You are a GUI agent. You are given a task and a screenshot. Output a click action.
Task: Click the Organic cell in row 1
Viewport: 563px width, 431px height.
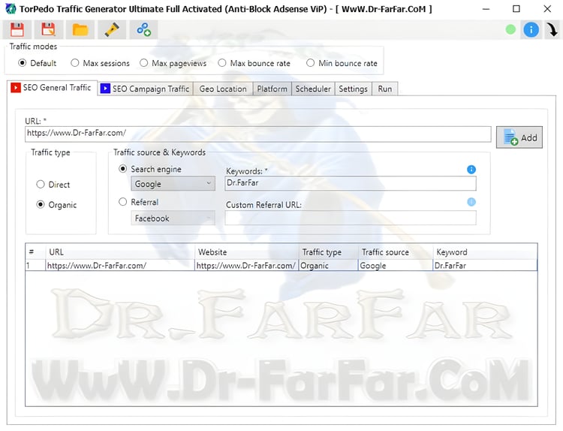[328, 265]
